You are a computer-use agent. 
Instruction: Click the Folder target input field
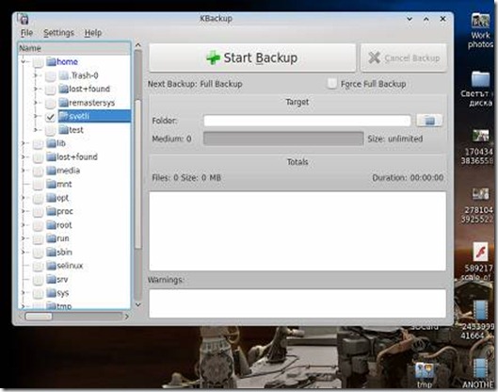307,121
